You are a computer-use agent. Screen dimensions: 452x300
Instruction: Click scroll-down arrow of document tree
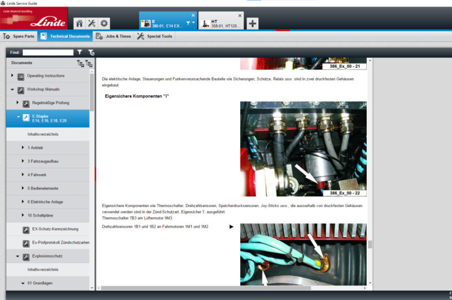(x=92, y=288)
